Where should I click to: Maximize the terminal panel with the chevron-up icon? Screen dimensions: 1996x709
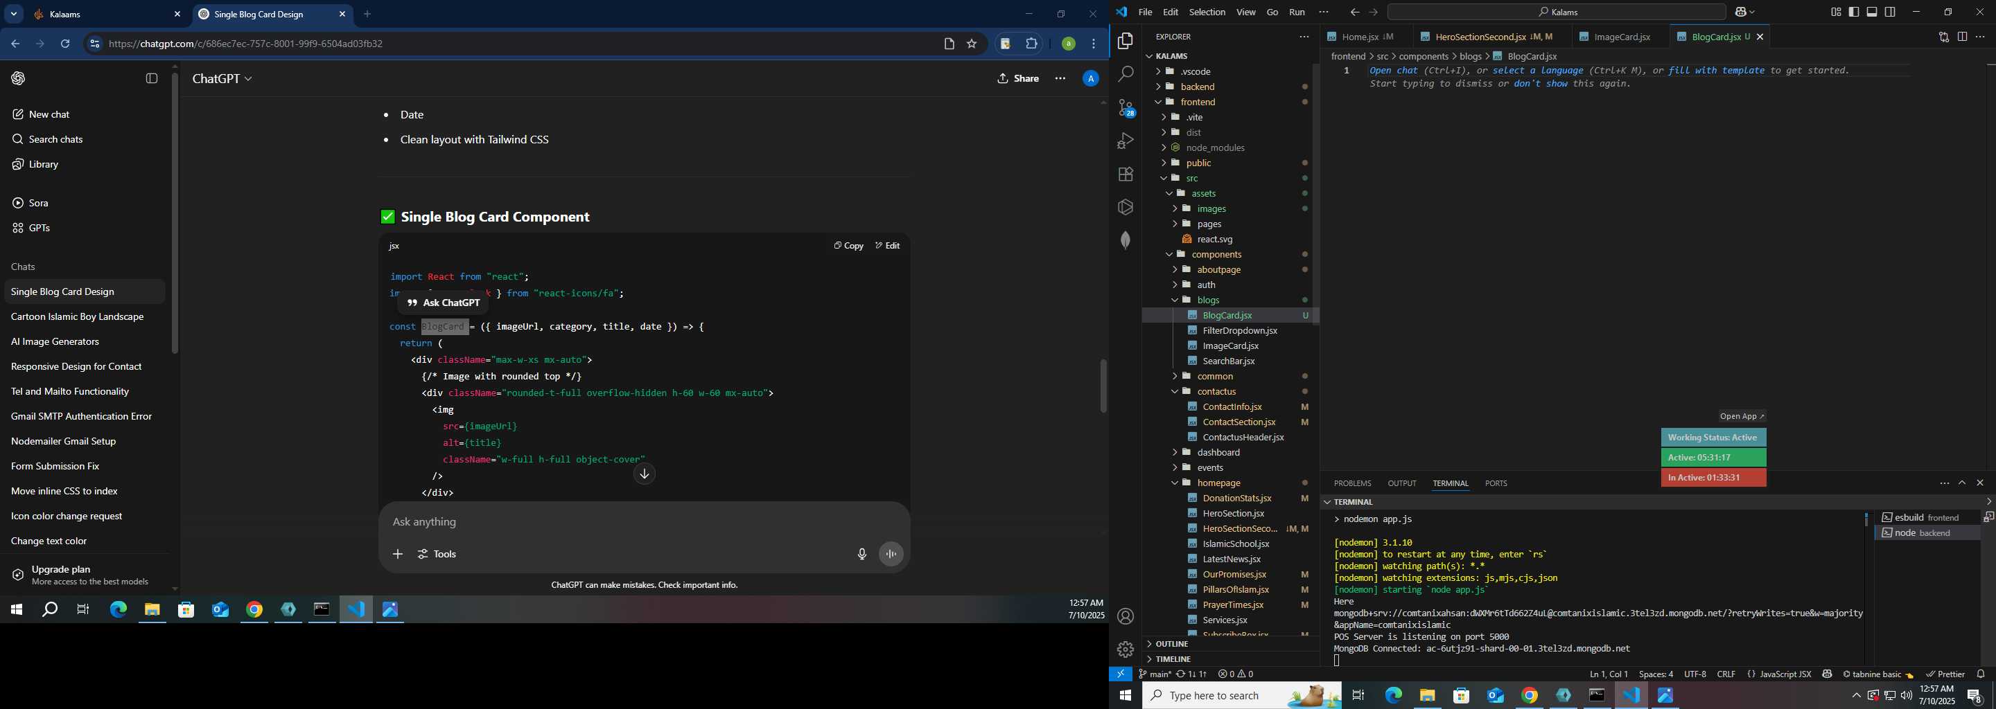click(x=1962, y=483)
